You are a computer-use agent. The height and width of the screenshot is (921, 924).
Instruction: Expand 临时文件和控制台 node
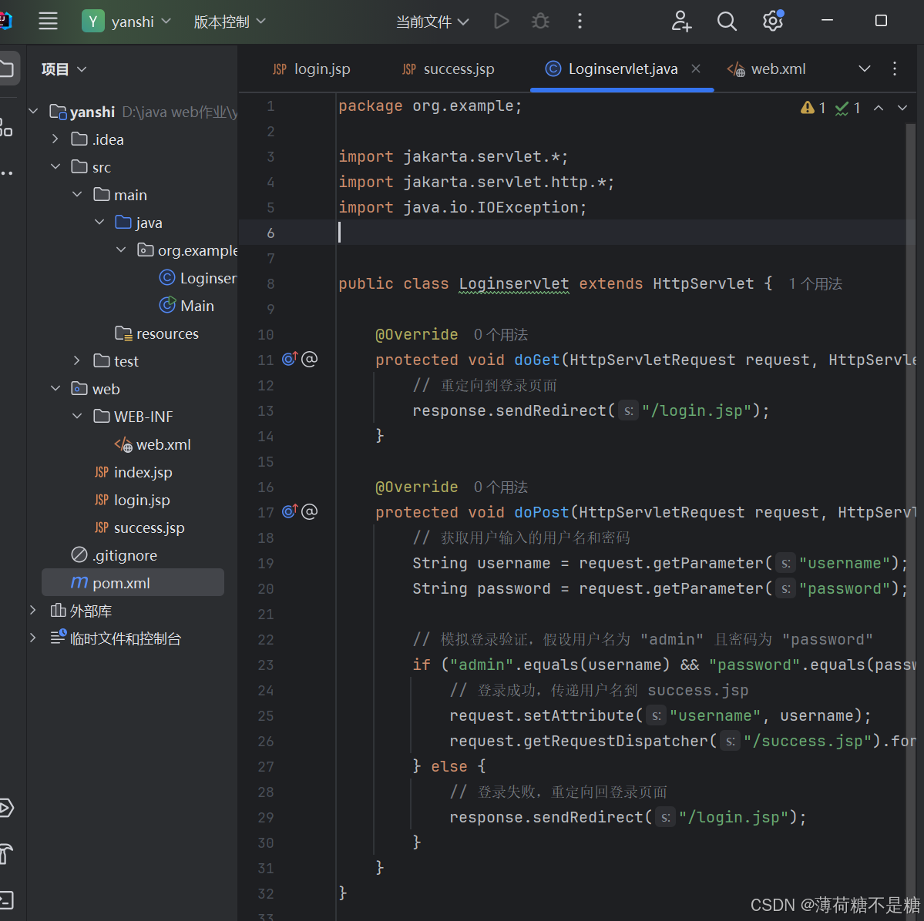point(34,638)
